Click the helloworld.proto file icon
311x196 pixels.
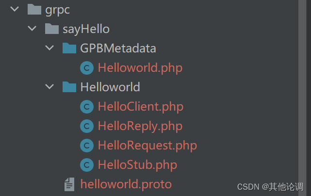point(69,184)
